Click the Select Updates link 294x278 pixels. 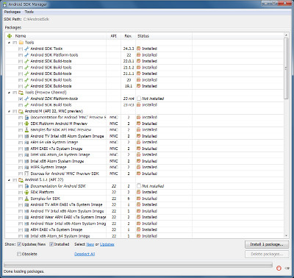(107, 244)
